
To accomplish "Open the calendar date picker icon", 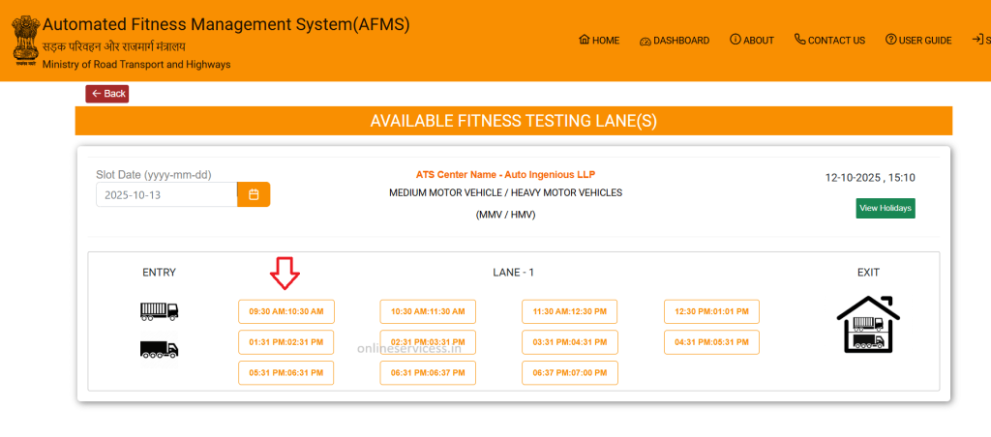I will point(254,194).
